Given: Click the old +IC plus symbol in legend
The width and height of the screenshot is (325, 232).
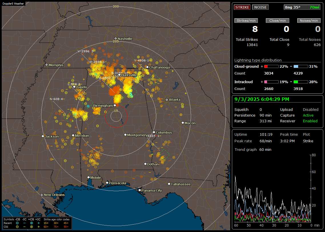Looking at the screenshot, I should pos(39,227).
